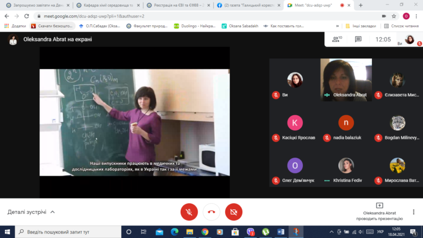Click the Windows search input field
Image resolution: width=423 pixels, height=238 pixels.
68,232
